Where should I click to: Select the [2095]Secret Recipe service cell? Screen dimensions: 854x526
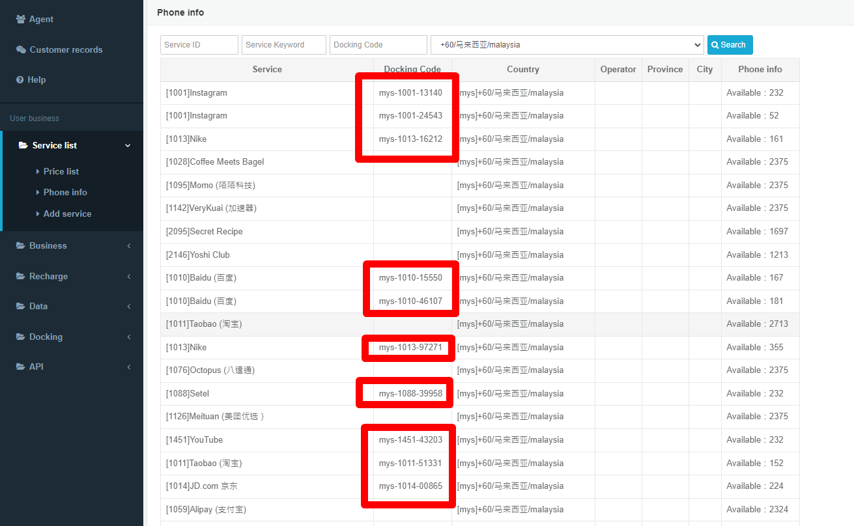coord(267,232)
